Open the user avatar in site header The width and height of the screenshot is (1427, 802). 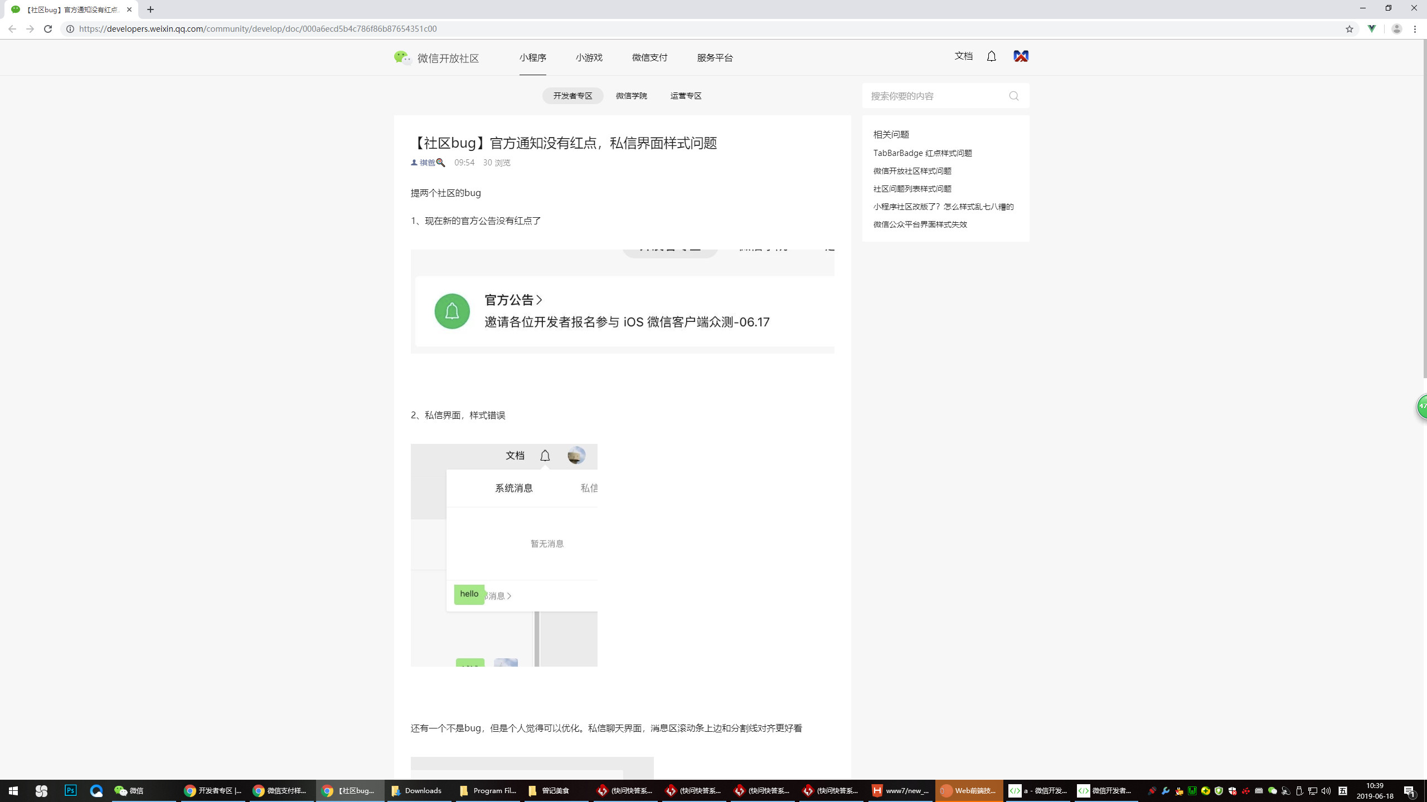click(1021, 56)
